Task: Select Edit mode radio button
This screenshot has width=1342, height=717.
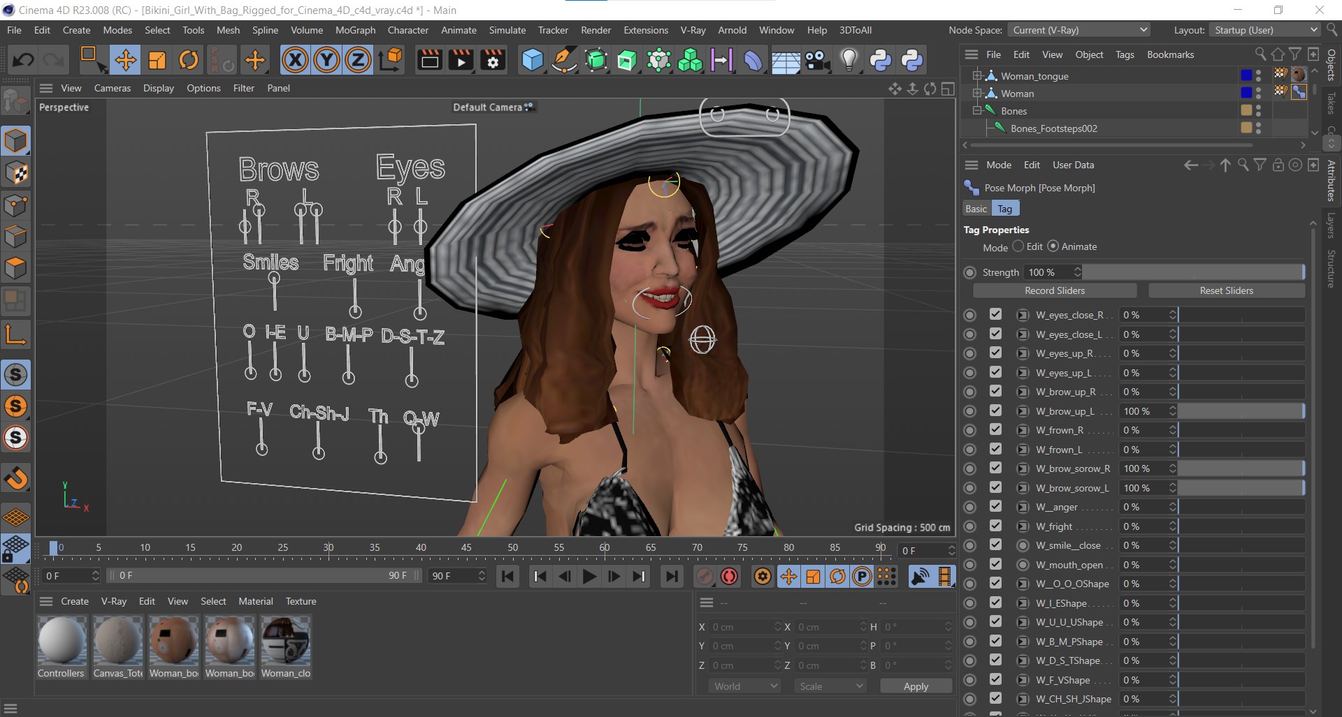Action: [x=1018, y=246]
